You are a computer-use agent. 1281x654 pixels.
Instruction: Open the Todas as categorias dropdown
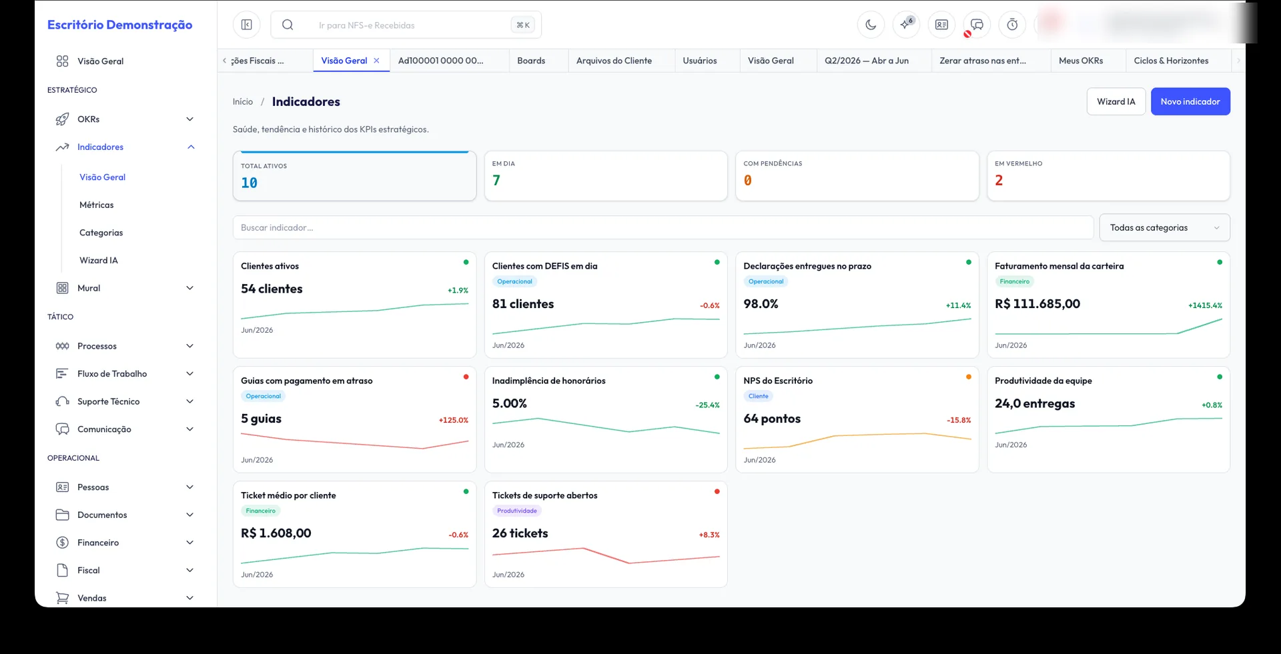click(x=1164, y=228)
